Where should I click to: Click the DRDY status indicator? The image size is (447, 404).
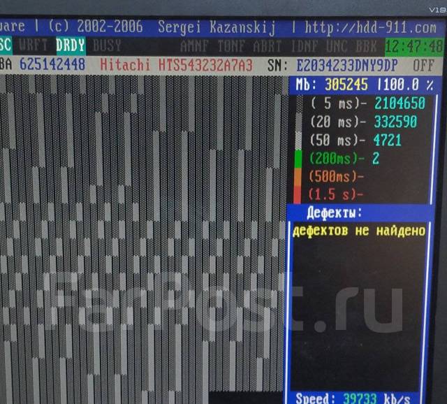click(x=71, y=46)
